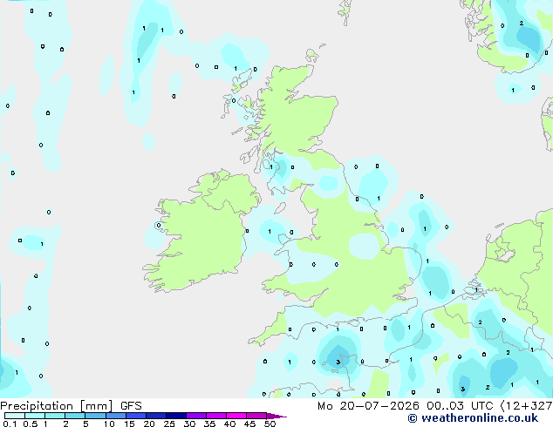Click the legend swatch between 2 and 5

point(75,416)
